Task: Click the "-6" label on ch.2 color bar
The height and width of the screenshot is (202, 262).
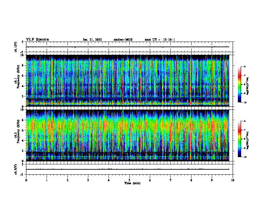Action: [x=244, y=121]
